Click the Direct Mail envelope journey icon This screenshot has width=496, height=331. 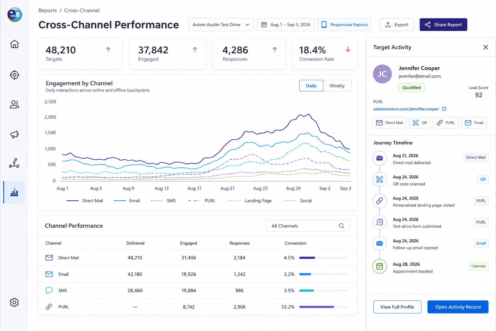[x=380, y=158]
